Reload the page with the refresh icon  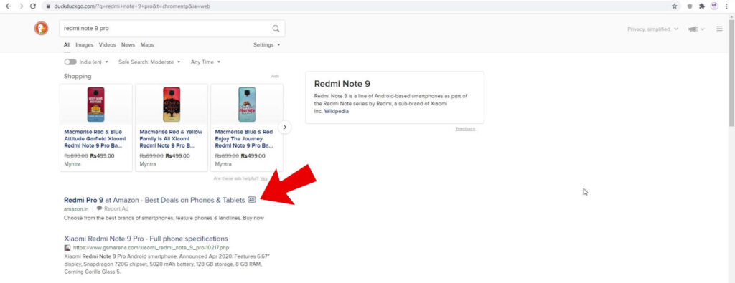[32, 6]
